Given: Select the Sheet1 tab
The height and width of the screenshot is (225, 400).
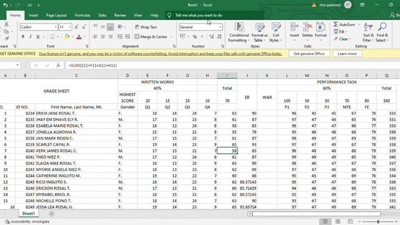Looking at the screenshot, I should (x=28, y=214).
